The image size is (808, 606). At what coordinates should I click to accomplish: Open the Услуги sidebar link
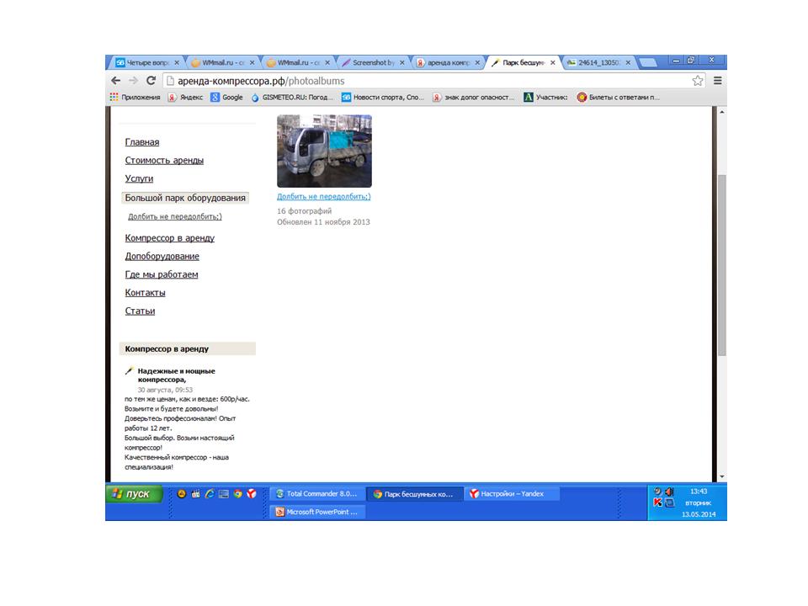139,178
